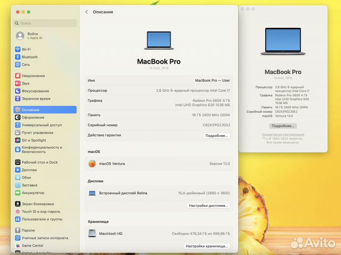Click Версия 13.0 text

[220, 164]
